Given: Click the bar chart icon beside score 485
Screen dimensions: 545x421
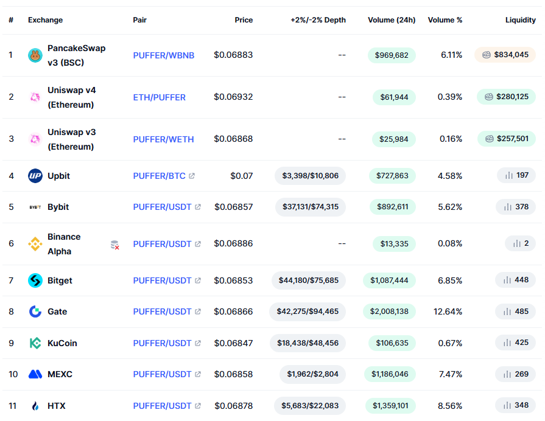Looking at the screenshot, I should (507, 311).
